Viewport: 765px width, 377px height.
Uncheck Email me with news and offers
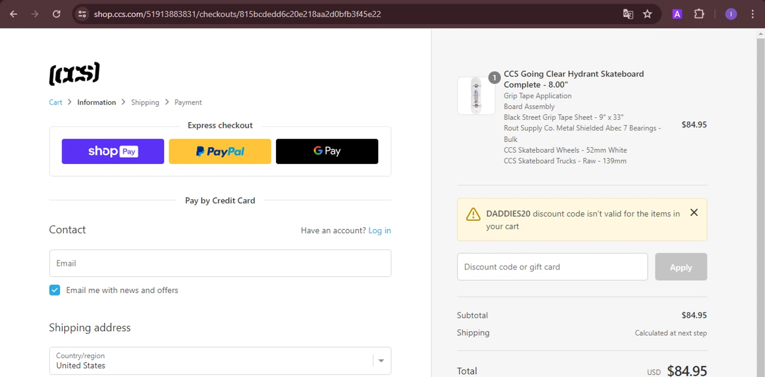tap(55, 290)
